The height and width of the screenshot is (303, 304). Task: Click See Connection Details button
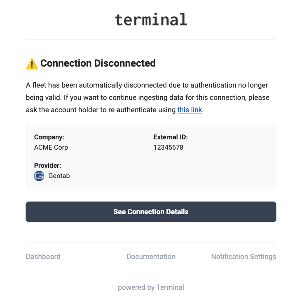tap(151, 212)
